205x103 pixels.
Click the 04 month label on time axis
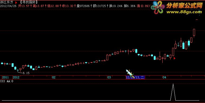click(164, 77)
